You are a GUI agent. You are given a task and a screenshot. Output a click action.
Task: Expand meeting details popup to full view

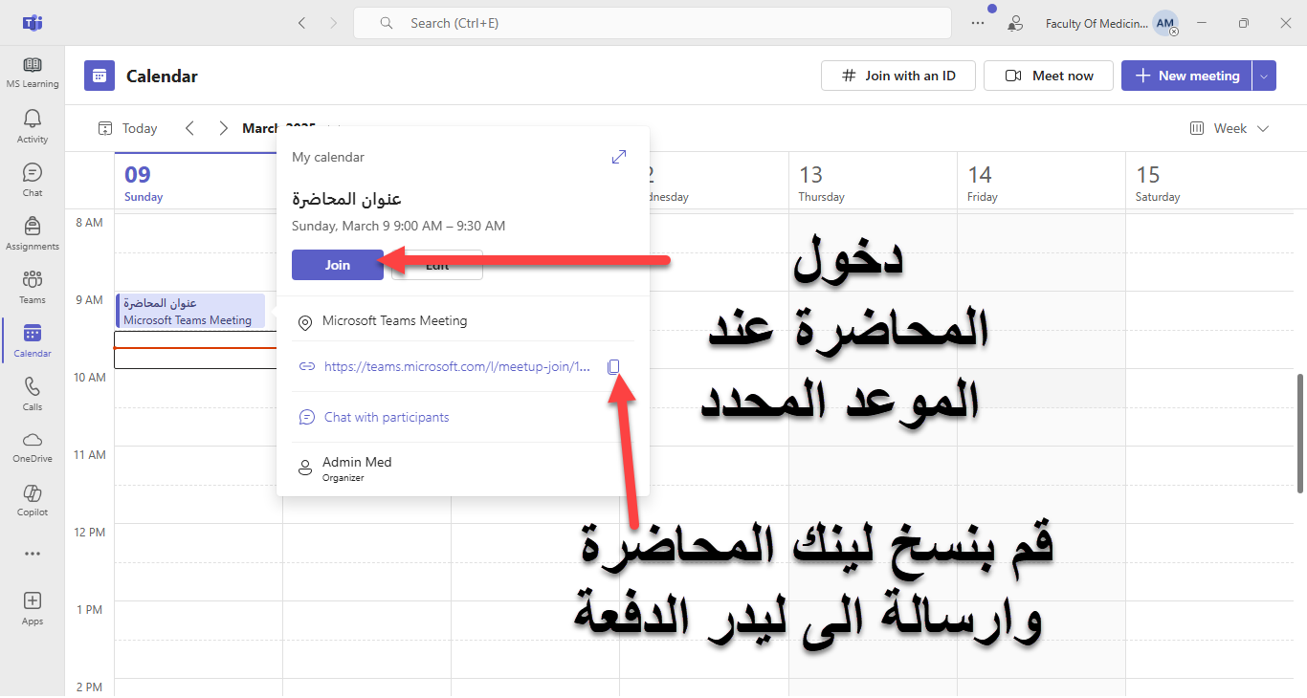click(x=619, y=157)
